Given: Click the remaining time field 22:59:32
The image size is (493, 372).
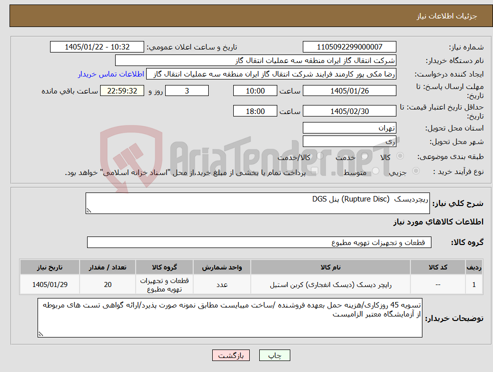Looking at the screenshot, I should tap(122, 91).
